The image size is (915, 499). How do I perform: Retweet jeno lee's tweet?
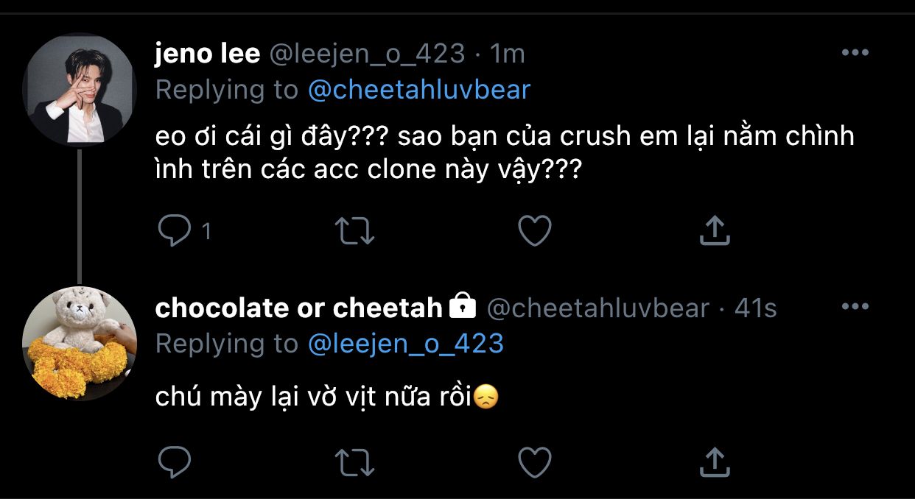tap(355, 230)
